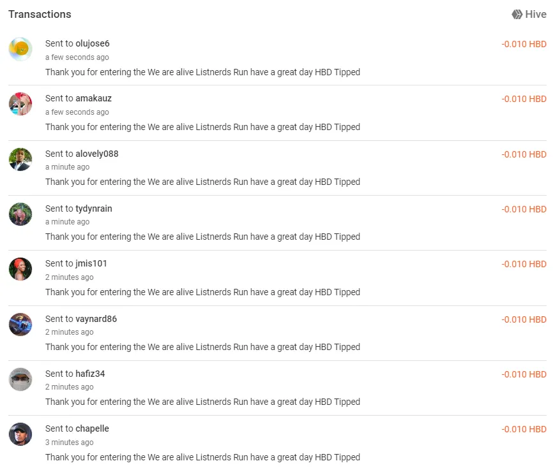Click amakauz's profile avatar

click(x=20, y=104)
